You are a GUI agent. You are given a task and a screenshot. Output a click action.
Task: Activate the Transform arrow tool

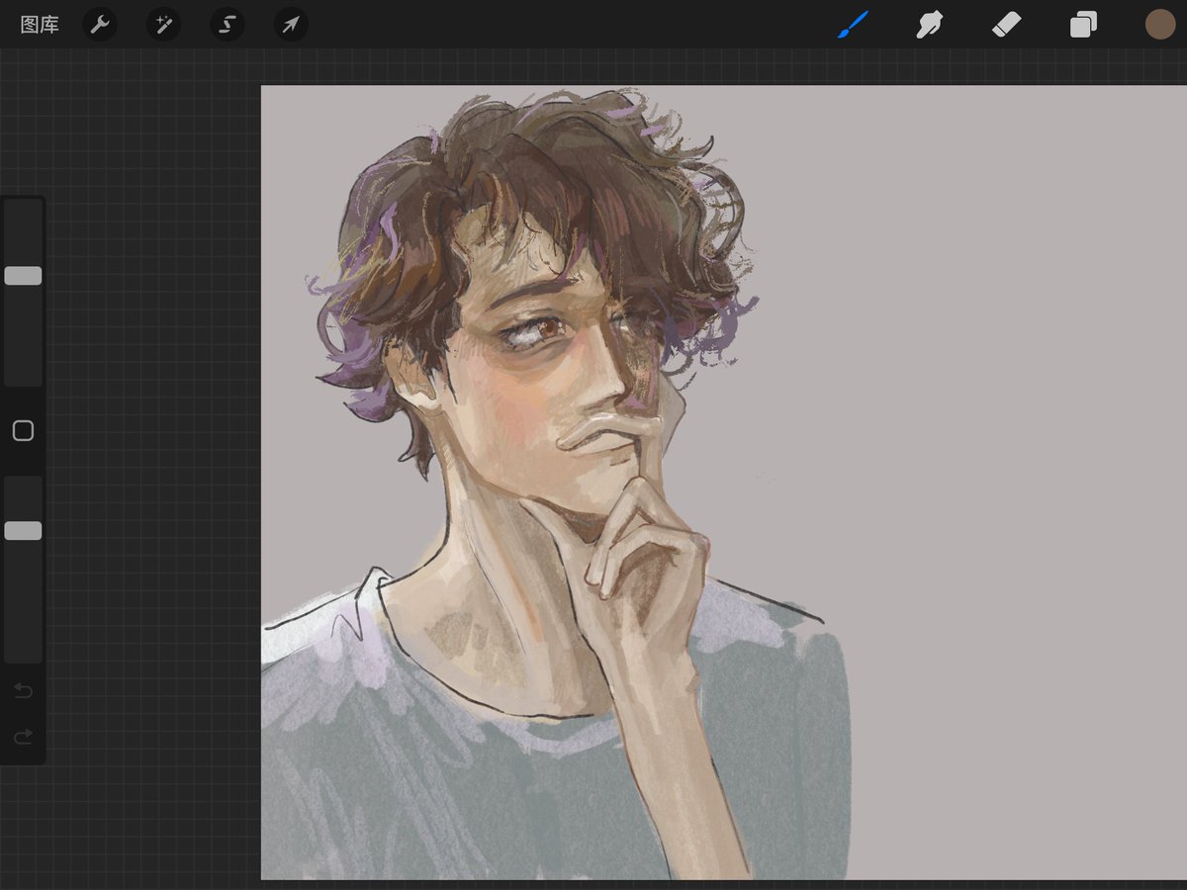[291, 25]
